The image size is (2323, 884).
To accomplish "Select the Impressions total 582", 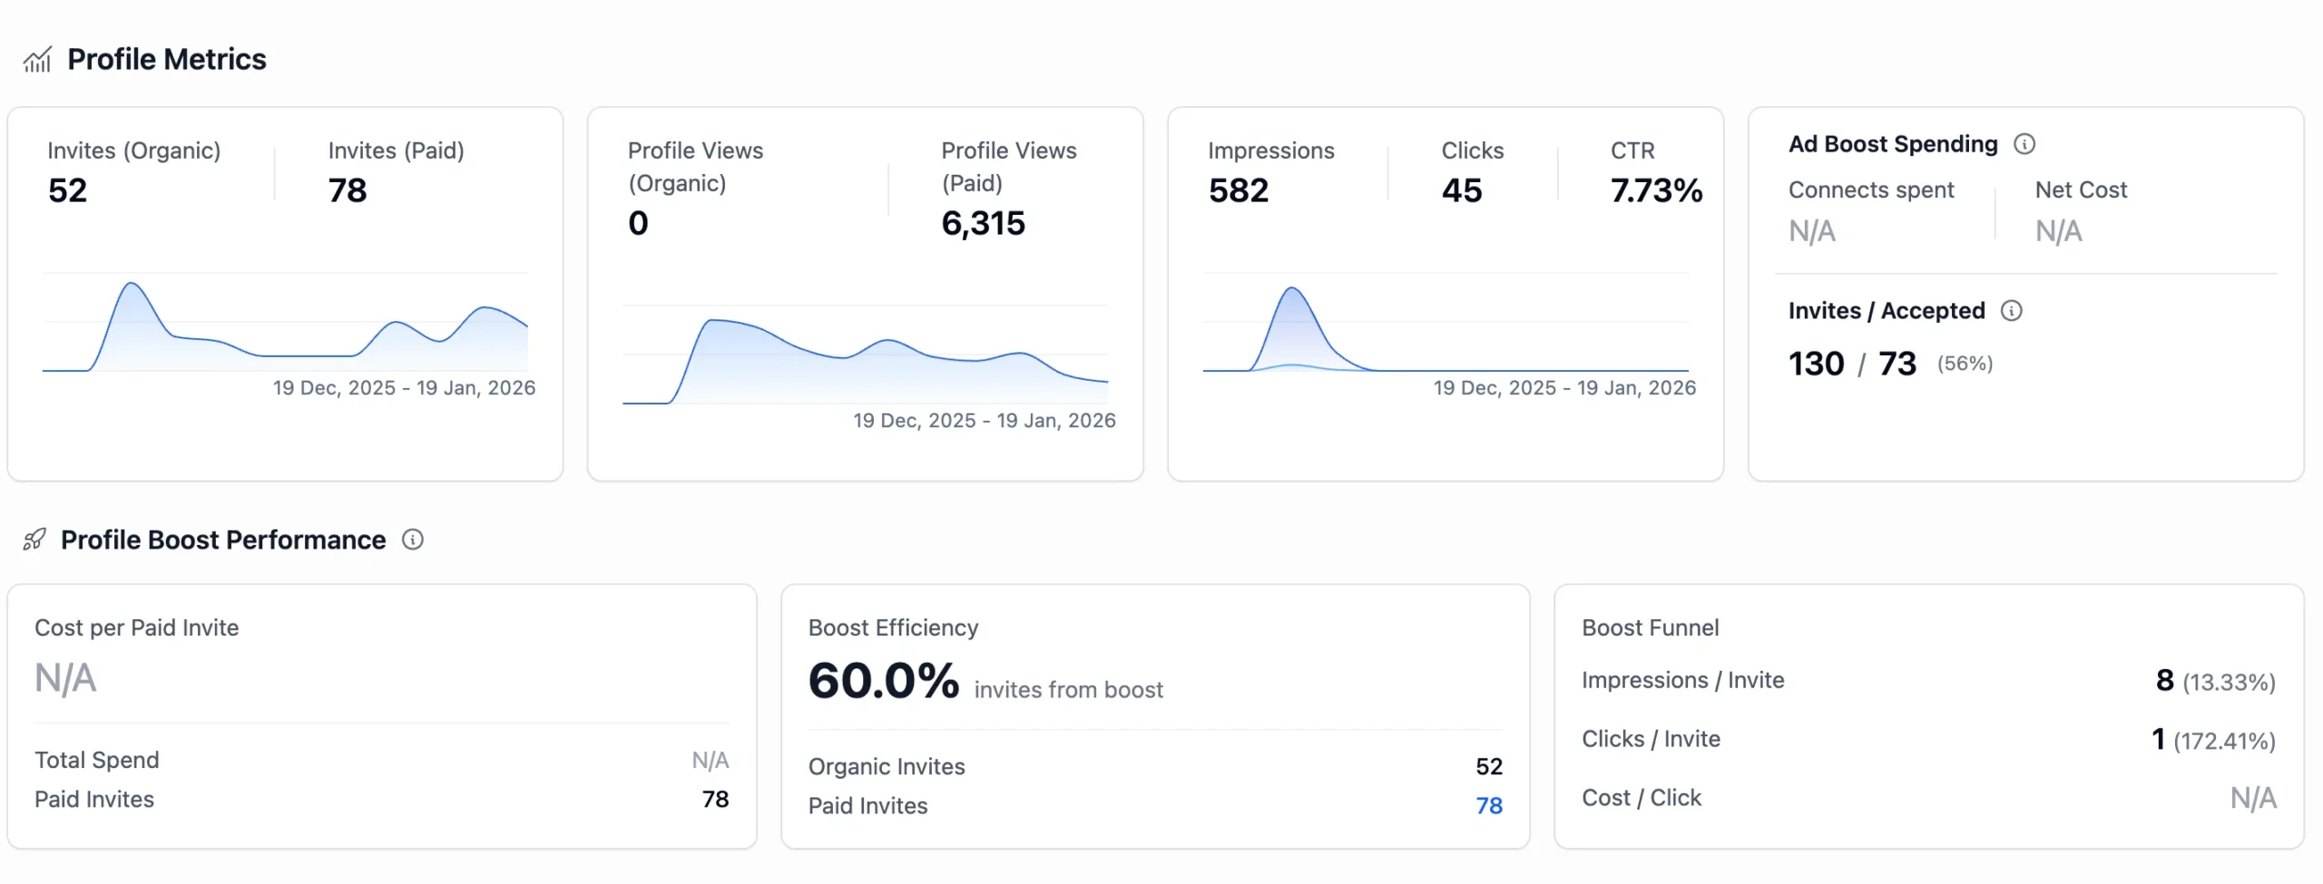I will [x=1238, y=190].
